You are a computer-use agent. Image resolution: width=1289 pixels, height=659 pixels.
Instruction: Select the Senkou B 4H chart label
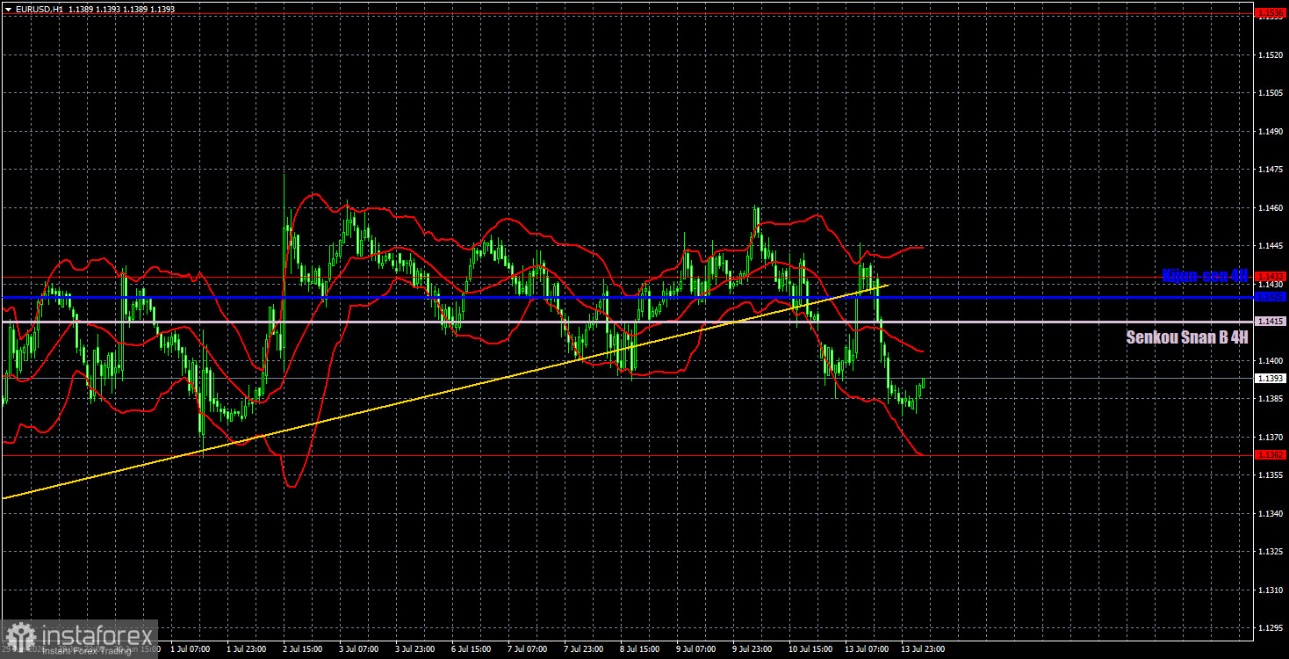1187,337
